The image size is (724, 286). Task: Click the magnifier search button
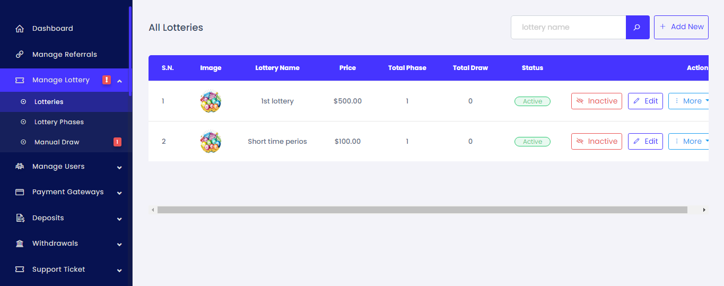[638, 27]
